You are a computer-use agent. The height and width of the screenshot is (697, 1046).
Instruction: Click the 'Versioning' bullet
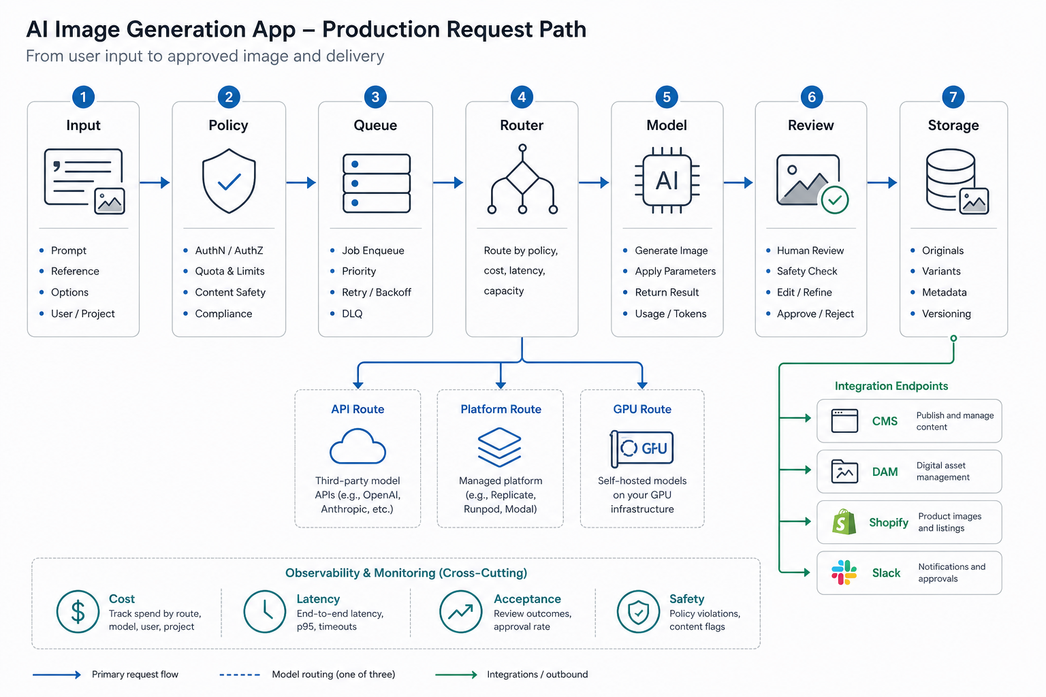click(x=946, y=314)
